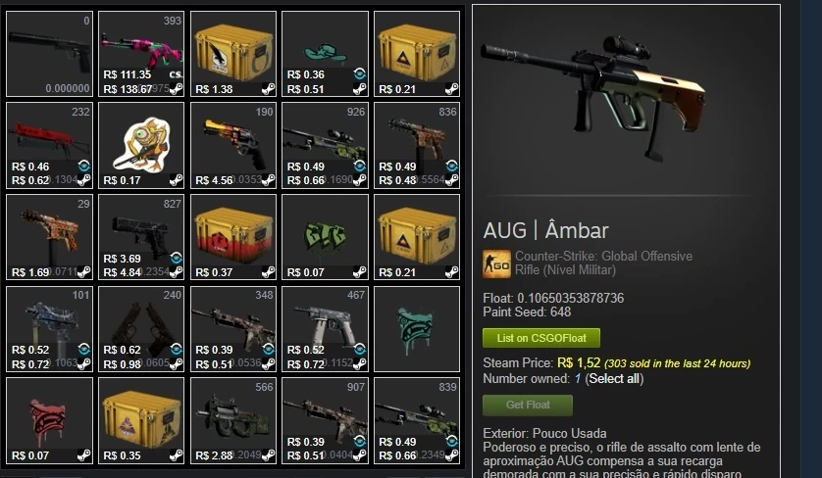This screenshot has height=478, width=822.
Task: Open the red-bottomed case priced R$ 0.37
Action: point(233,237)
